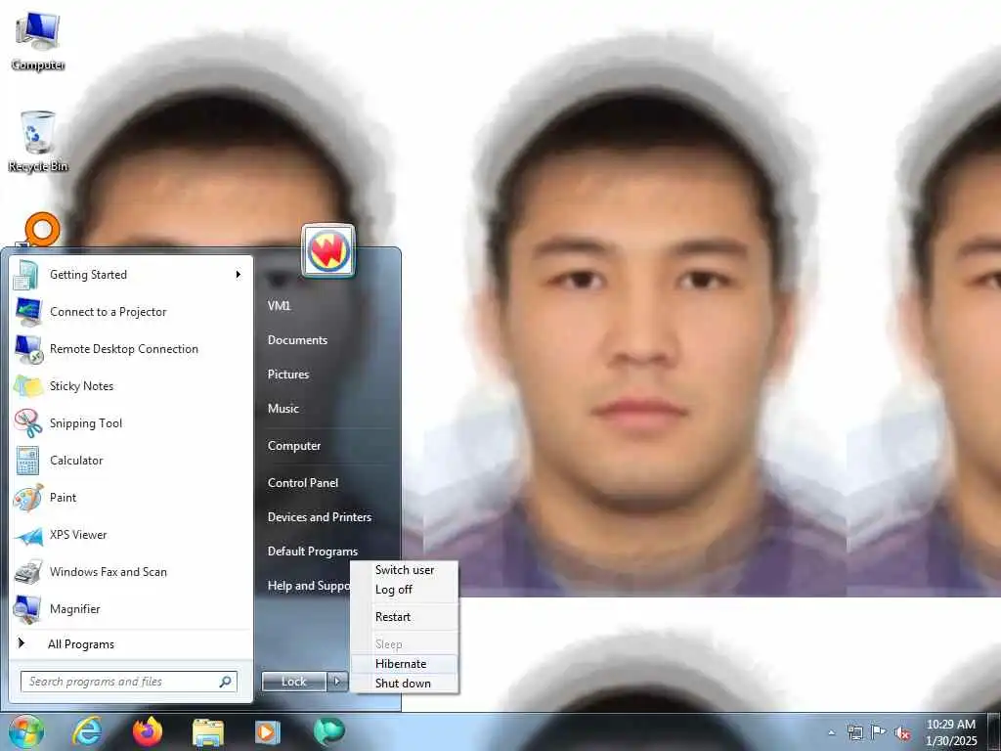Open the Computer desktop icon
The width and height of the screenshot is (1001, 751).
pyautogui.click(x=38, y=39)
